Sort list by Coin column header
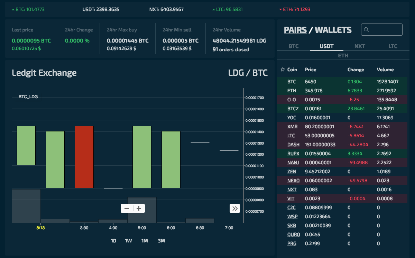The image size is (415, 258). pos(292,70)
